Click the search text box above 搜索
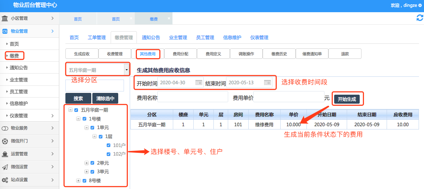 (95, 85)
